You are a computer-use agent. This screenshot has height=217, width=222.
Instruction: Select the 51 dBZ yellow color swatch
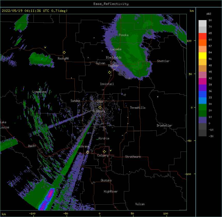[202, 55]
